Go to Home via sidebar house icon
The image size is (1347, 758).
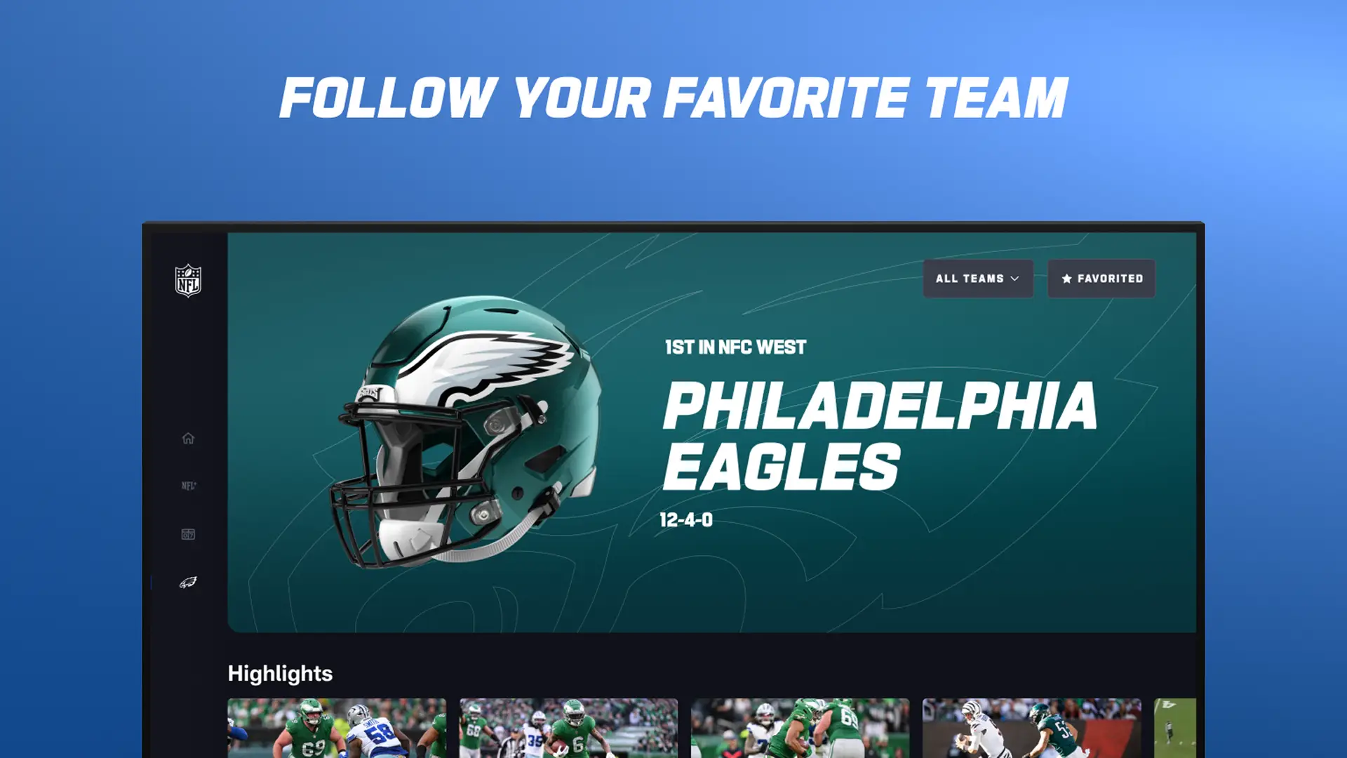pos(188,439)
